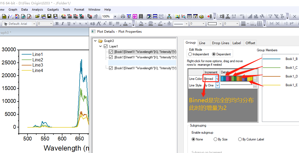Toggle Bold text formatting
The width and height of the screenshot is (299, 153).
(x=57, y=24)
